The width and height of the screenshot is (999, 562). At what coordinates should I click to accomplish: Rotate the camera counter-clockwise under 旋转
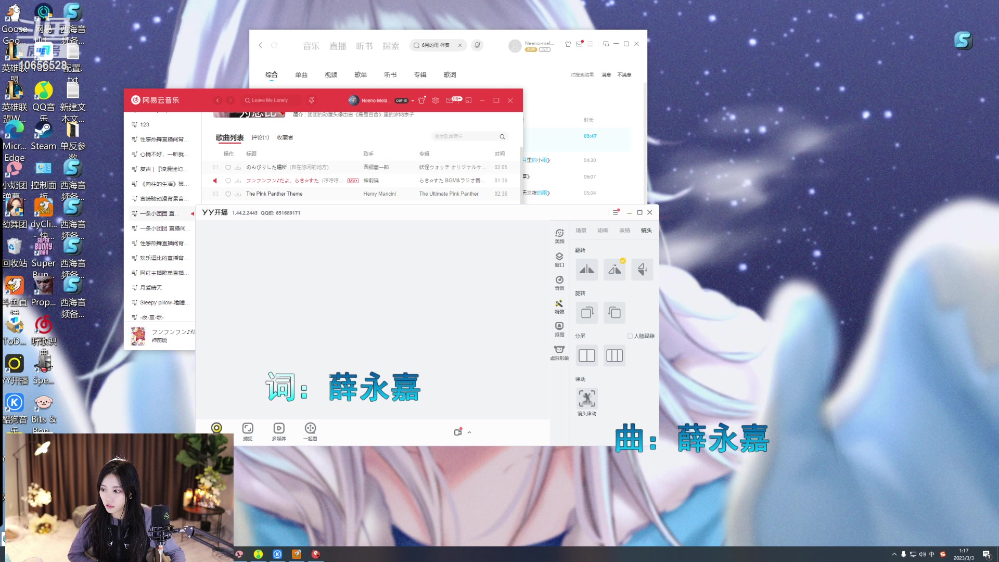pyautogui.click(x=614, y=313)
